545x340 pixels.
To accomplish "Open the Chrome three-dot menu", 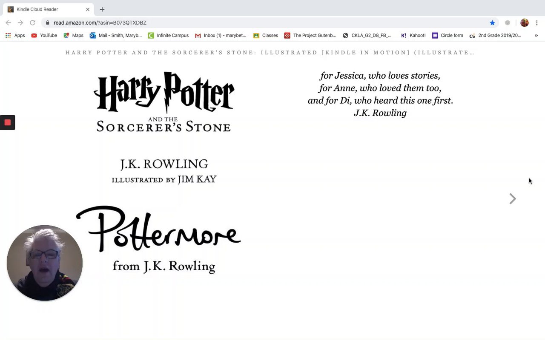I will 537,23.
